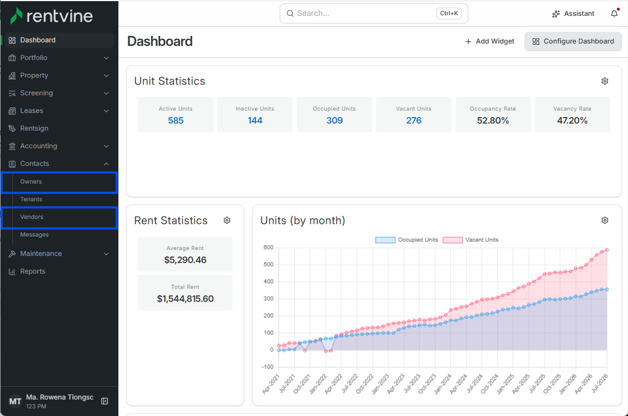Image resolution: width=628 pixels, height=416 pixels.
Task: Click the Add Widget button
Action: 490,41
